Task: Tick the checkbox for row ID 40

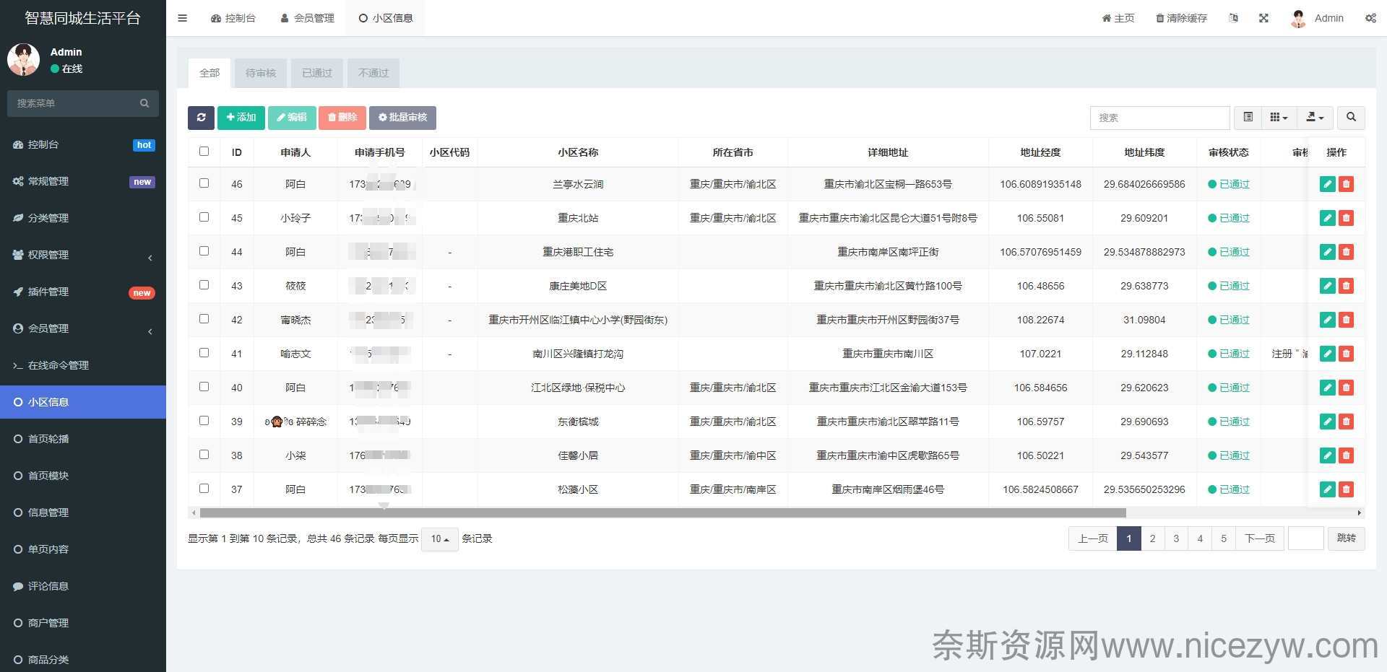Action: [x=204, y=387]
